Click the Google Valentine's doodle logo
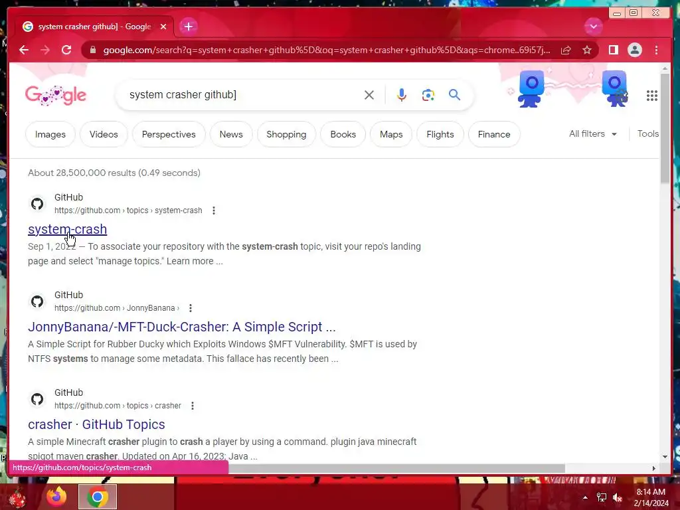 (x=56, y=96)
